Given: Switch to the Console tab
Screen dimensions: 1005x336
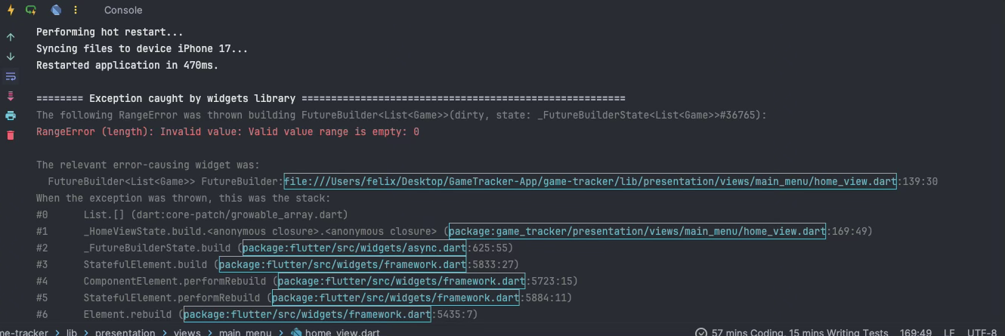Looking at the screenshot, I should coord(123,11).
